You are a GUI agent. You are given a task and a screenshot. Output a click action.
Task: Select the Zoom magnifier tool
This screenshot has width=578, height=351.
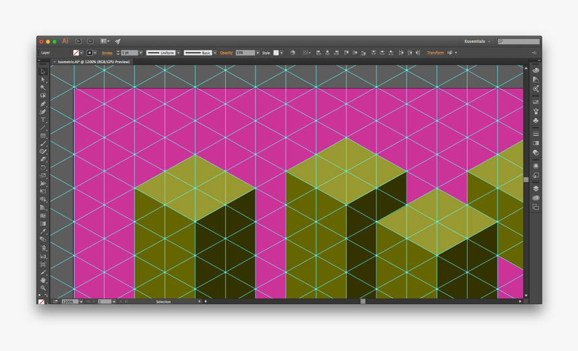pyautogui.click(x=43, y=288)
